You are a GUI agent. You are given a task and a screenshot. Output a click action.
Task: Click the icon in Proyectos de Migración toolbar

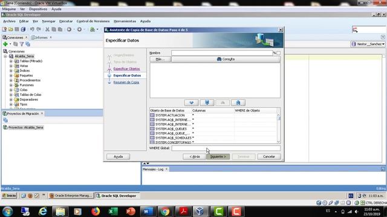5,120
